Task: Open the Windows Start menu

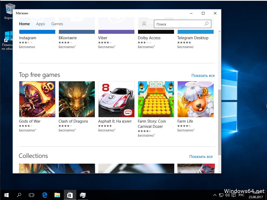Action: pyautogui.click(x=7, y=195)
